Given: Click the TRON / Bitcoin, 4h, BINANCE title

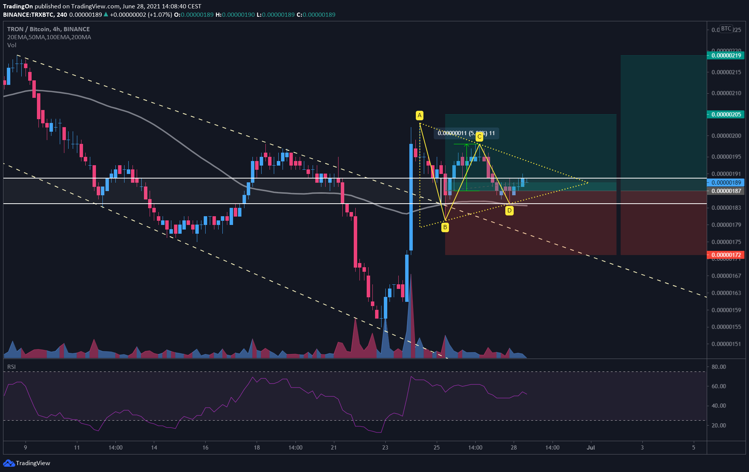Looking at the screenshot, I should click(48, 29).
